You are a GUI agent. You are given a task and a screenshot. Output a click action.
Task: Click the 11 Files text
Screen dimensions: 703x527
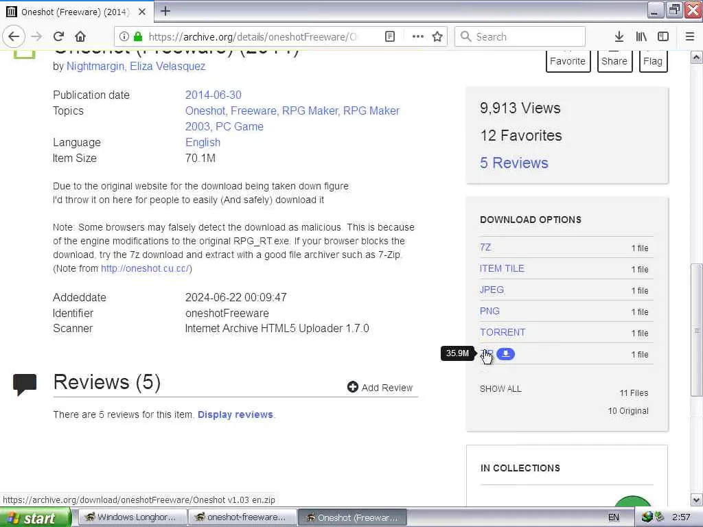[x=634, y=393]
